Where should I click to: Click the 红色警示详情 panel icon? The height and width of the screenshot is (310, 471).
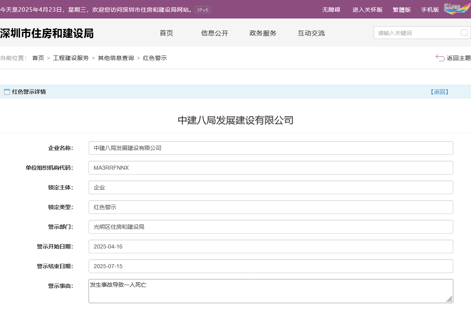click(x=7, y=92)
